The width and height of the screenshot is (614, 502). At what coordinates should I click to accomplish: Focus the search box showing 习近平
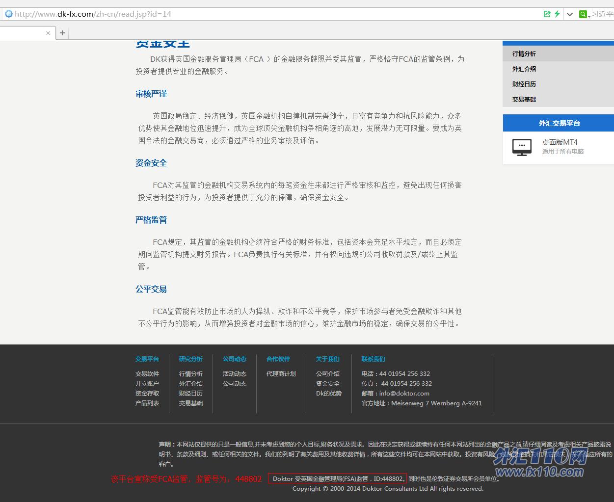coord(602,14)
